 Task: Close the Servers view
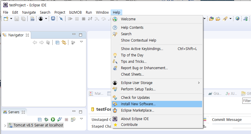click(x=23, y=112)
